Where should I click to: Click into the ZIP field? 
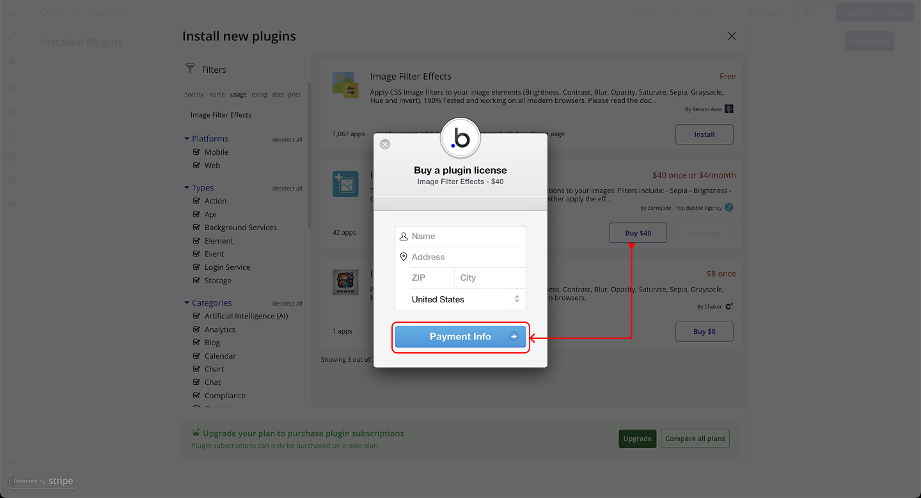[432, 278]
